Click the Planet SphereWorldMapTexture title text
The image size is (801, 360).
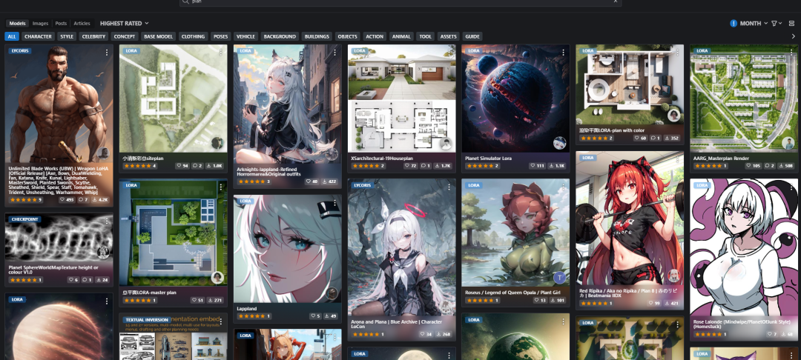53,270
